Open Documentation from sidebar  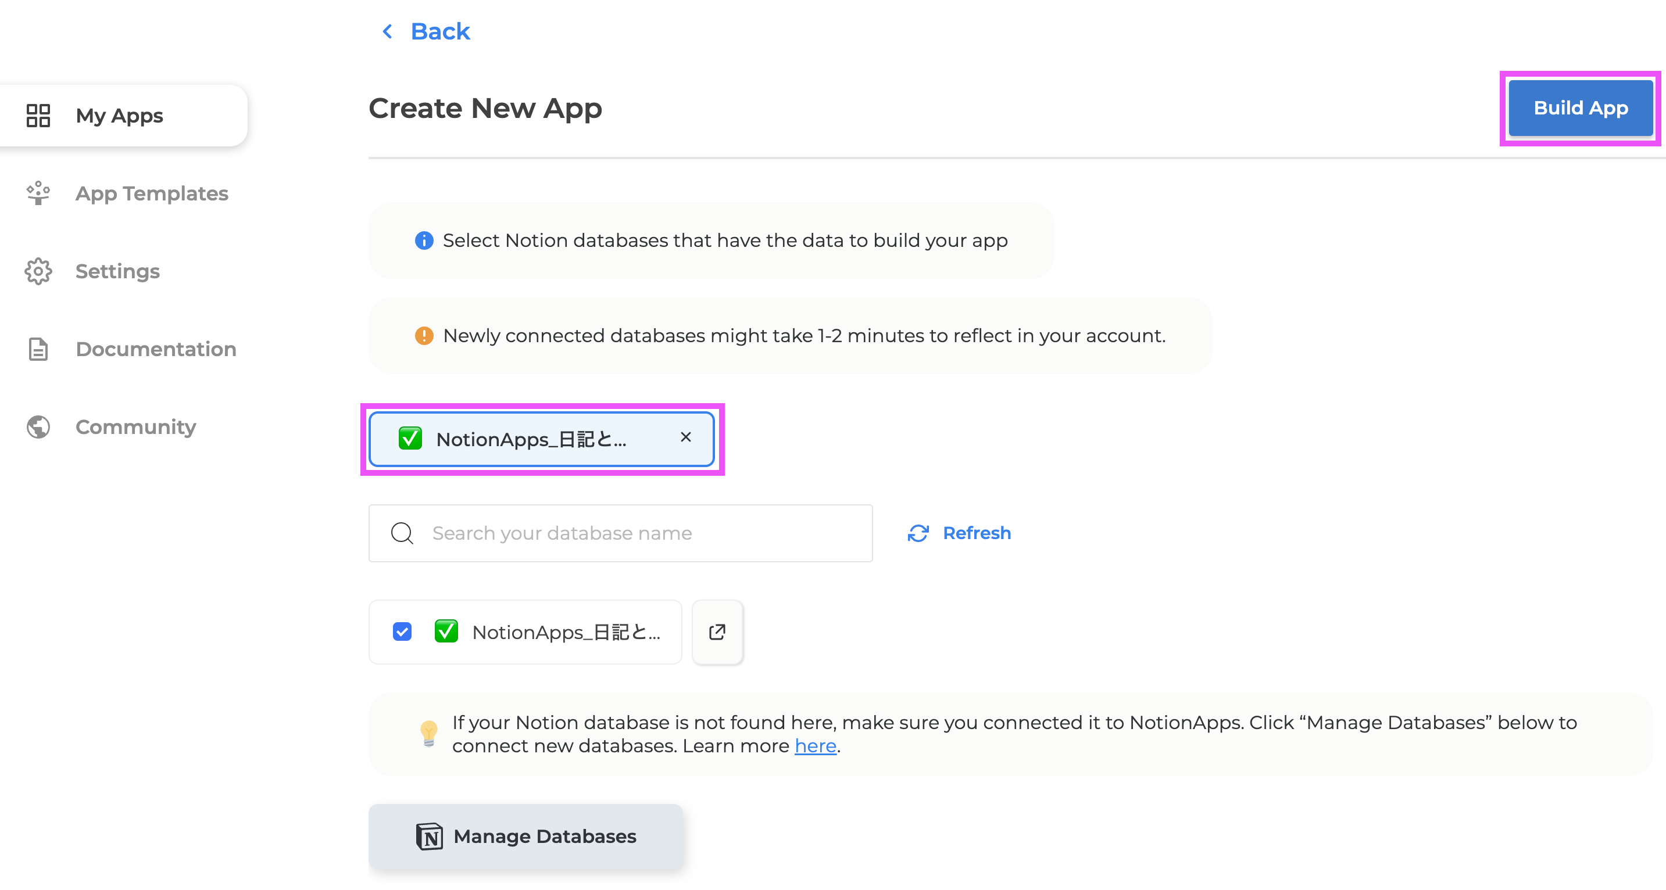[x=156, y=349]
